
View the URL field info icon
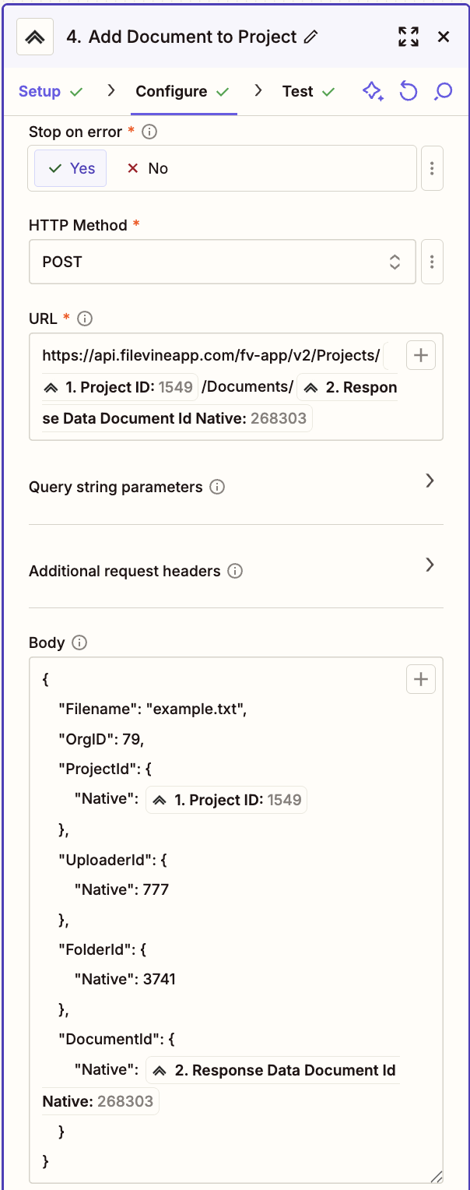[84, 318]
